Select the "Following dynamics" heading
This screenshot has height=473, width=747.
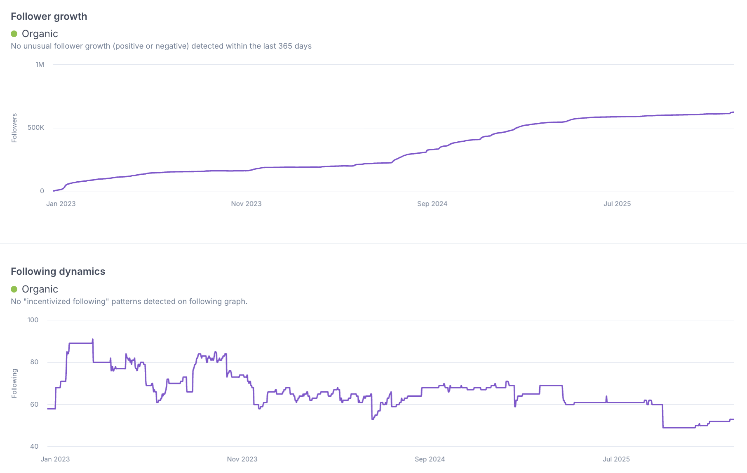click(x=58, y=272)
